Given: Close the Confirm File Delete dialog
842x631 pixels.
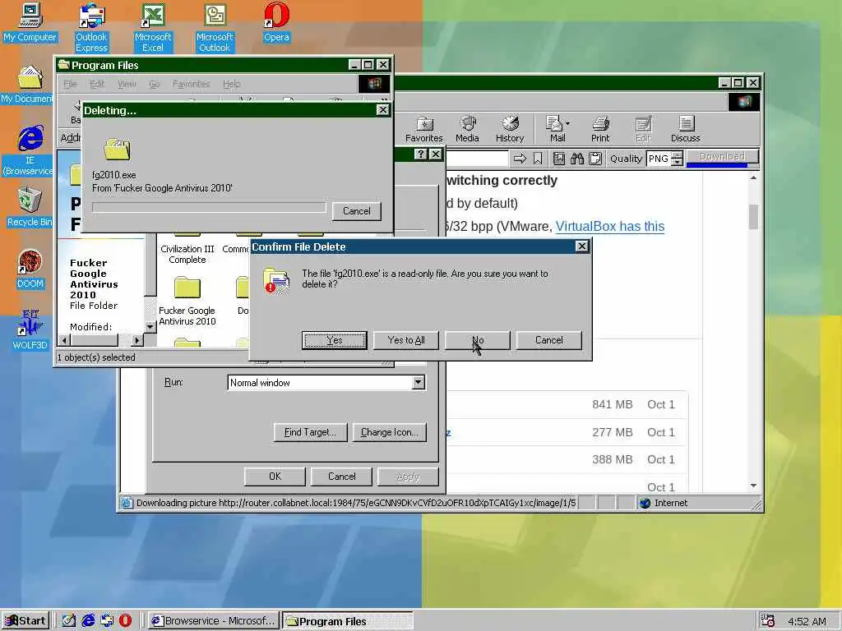Looking at the screenshot, I should [581, 246].
